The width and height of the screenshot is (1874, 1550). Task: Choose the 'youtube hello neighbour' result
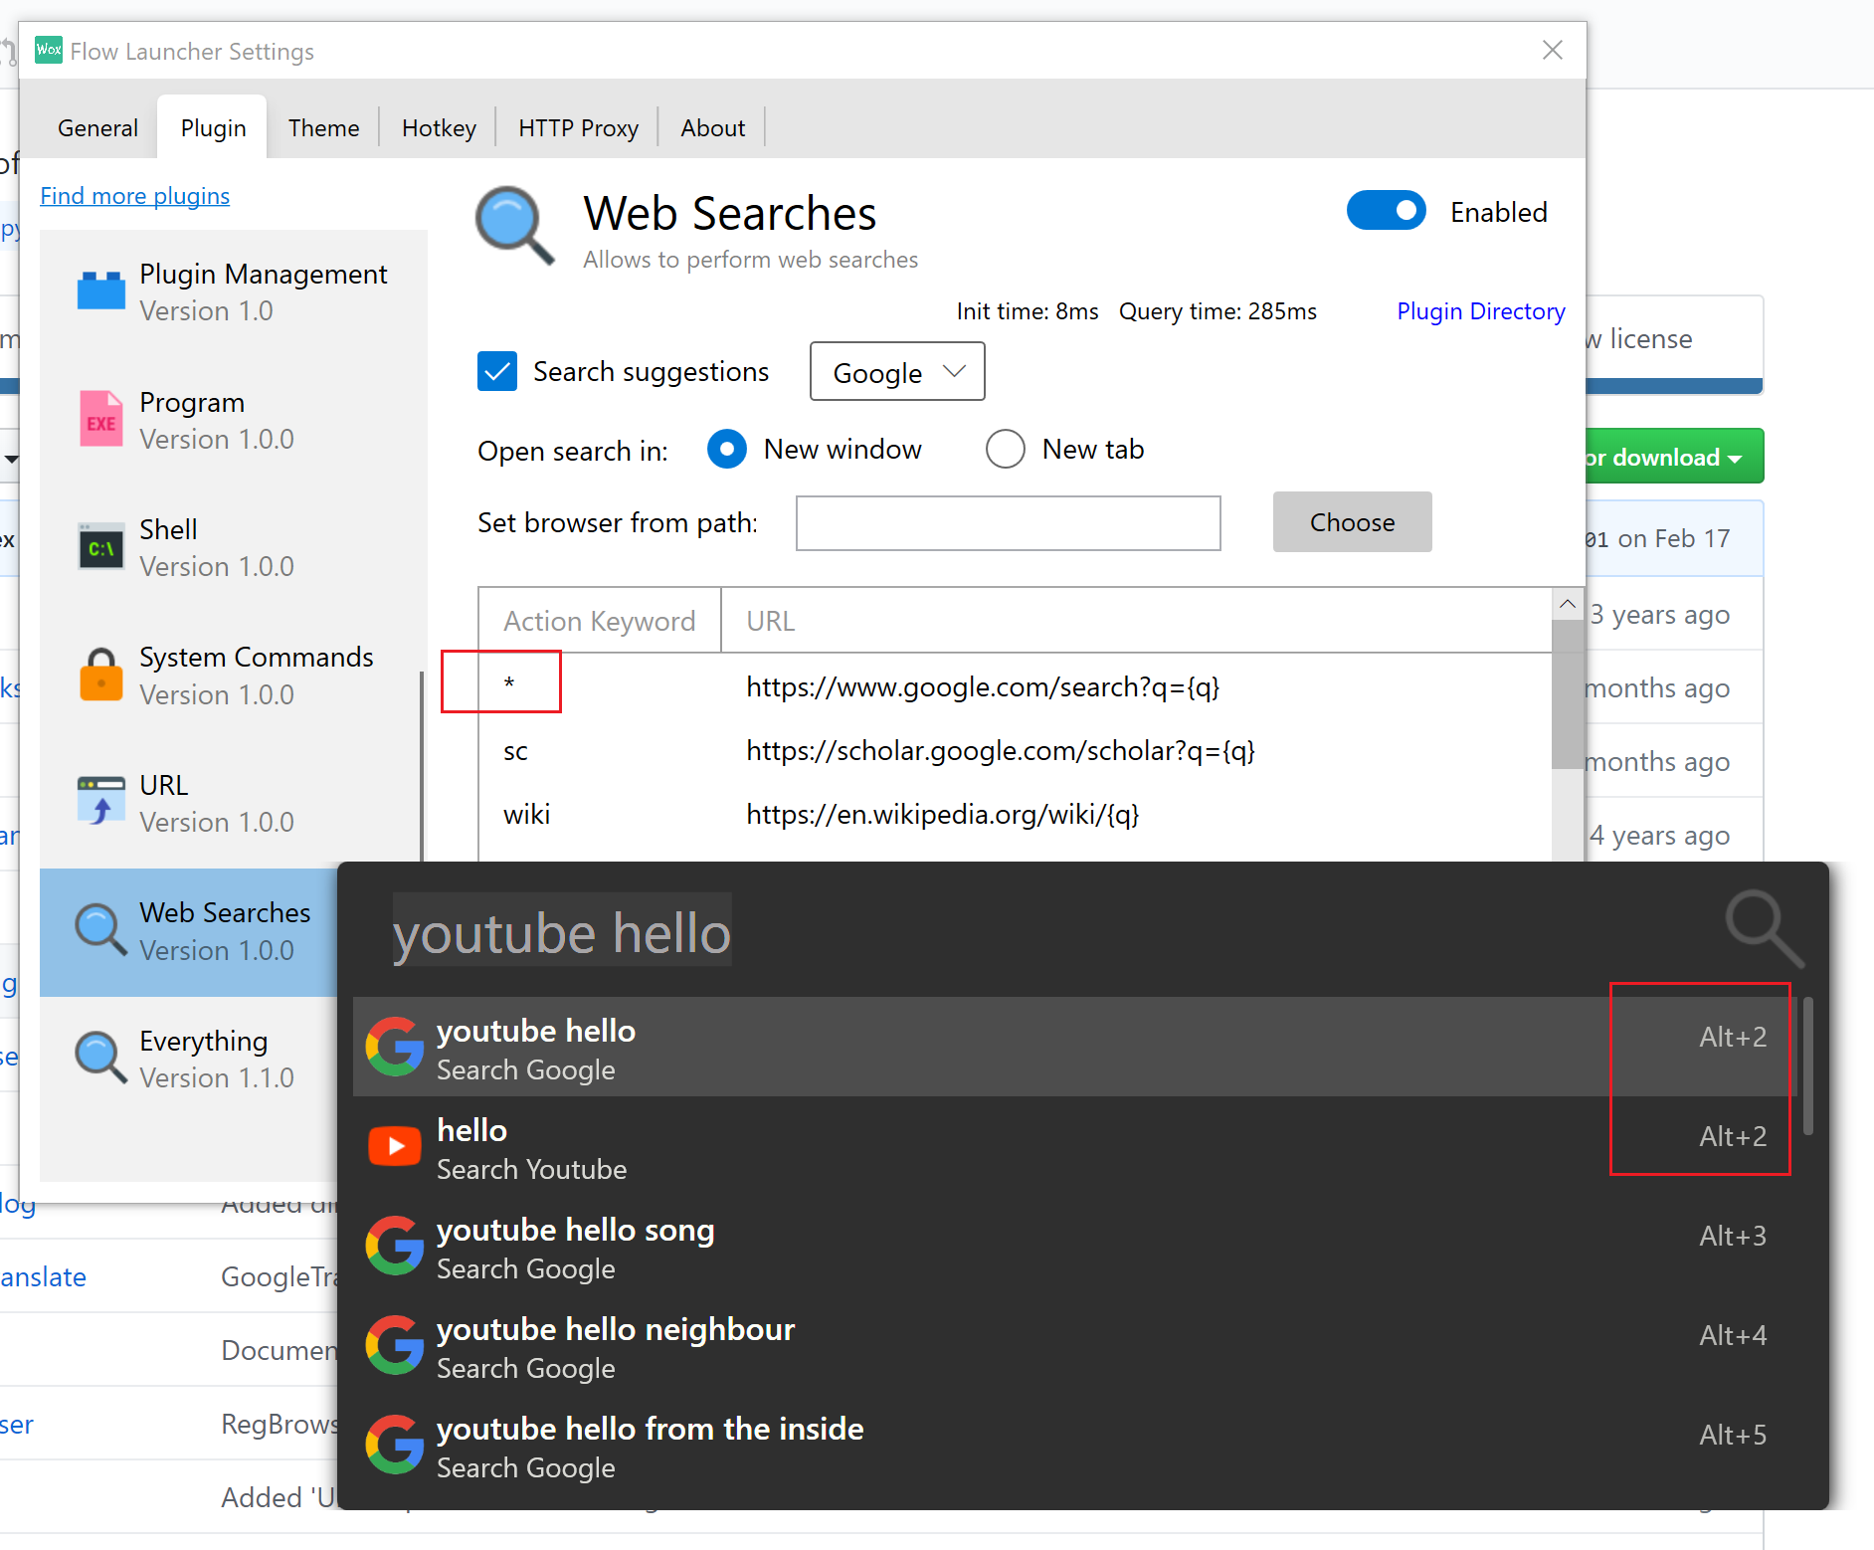(1074, 1345)
